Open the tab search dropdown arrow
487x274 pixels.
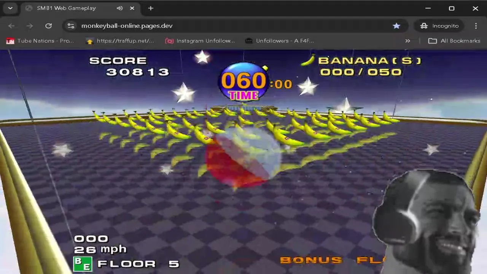click(10, 8)
